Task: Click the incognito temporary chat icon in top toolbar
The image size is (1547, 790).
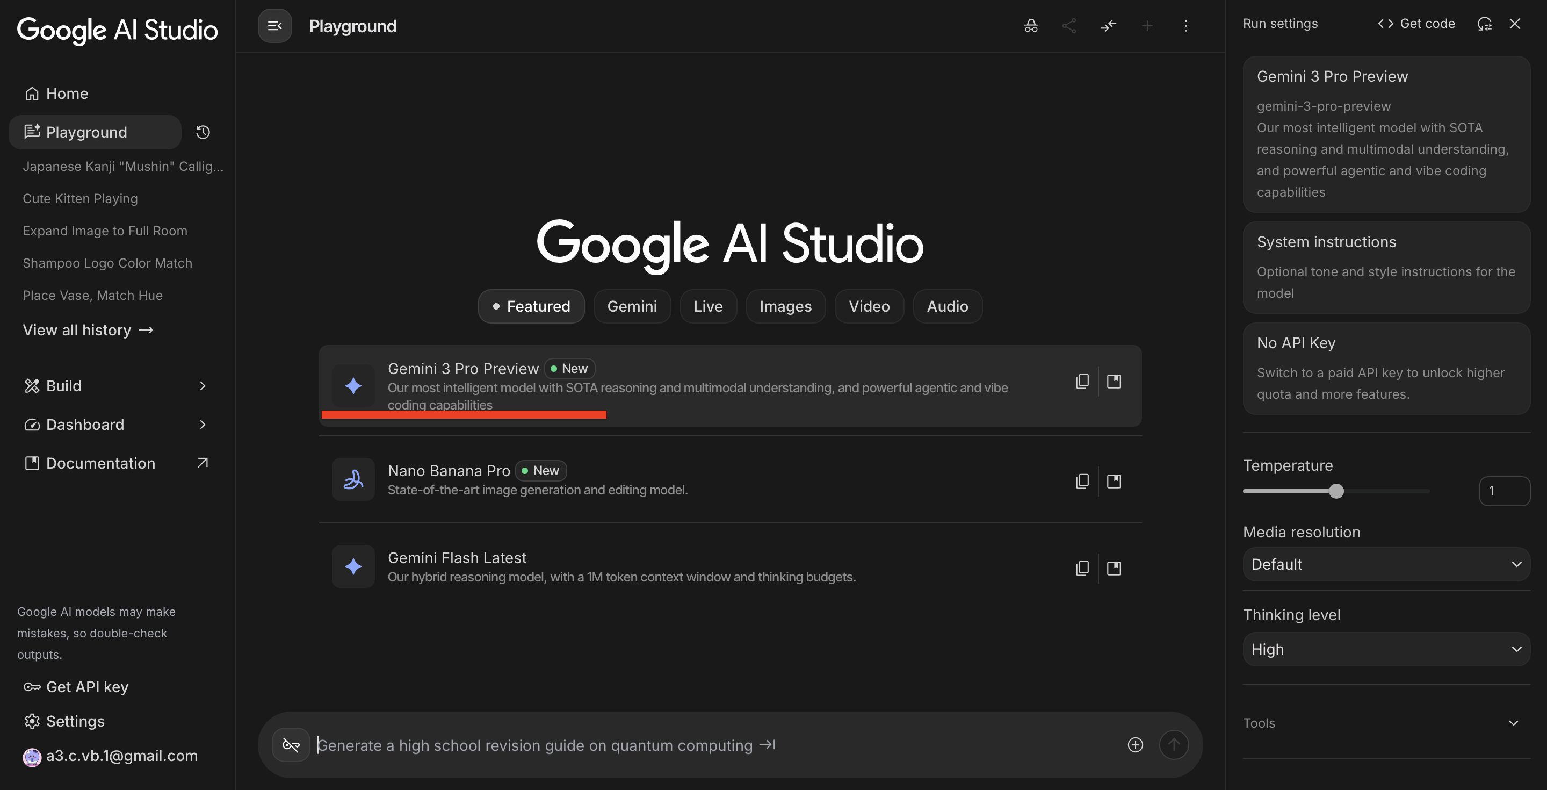Action: click(x=1031, y=26)
